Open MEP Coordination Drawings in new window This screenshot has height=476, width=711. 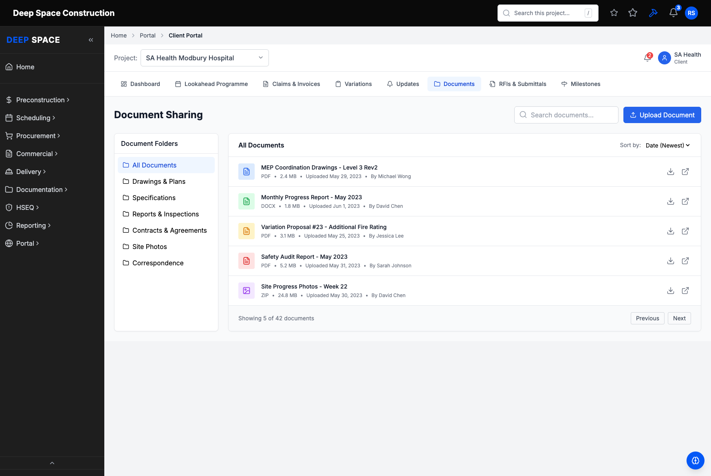coord(685,172)
